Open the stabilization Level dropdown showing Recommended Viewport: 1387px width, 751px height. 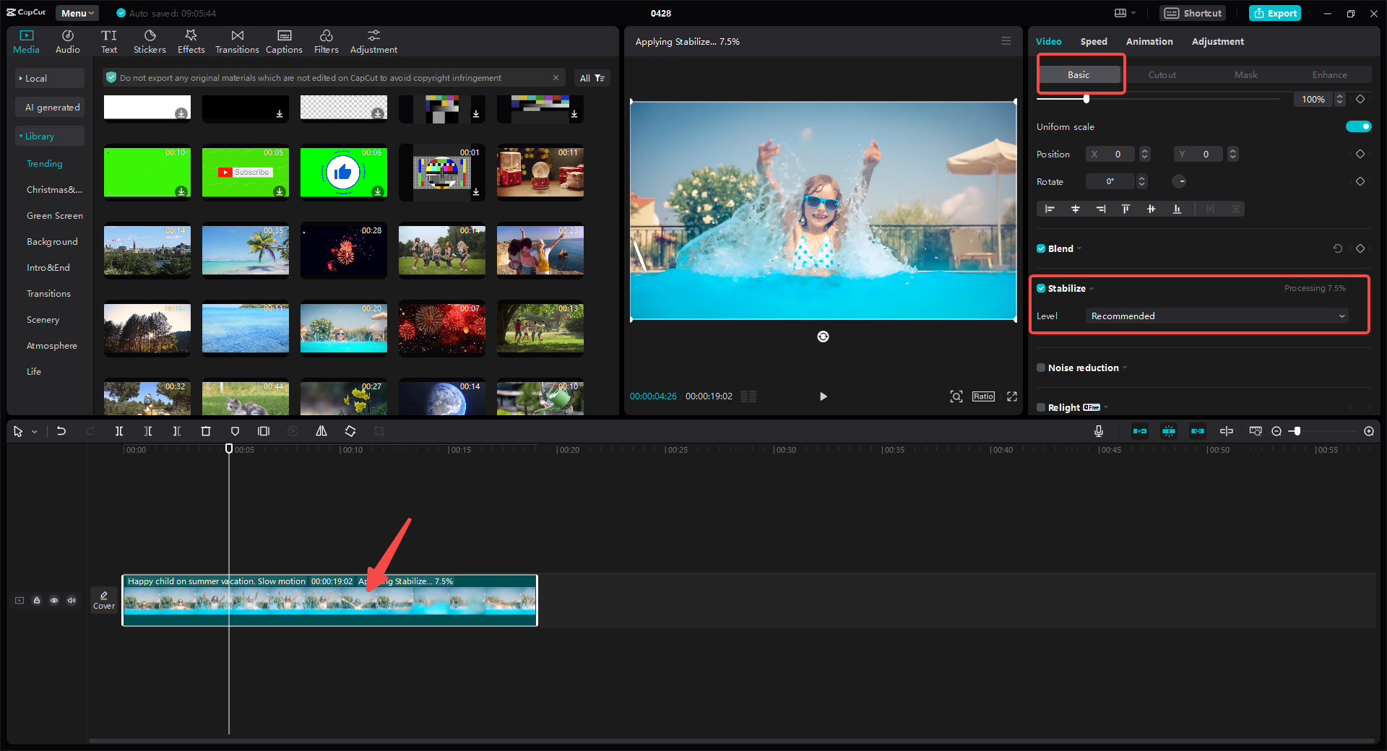point(1216,316)
